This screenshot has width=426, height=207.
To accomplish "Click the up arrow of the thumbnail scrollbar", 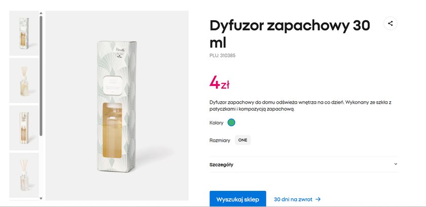I will point(41,13).
